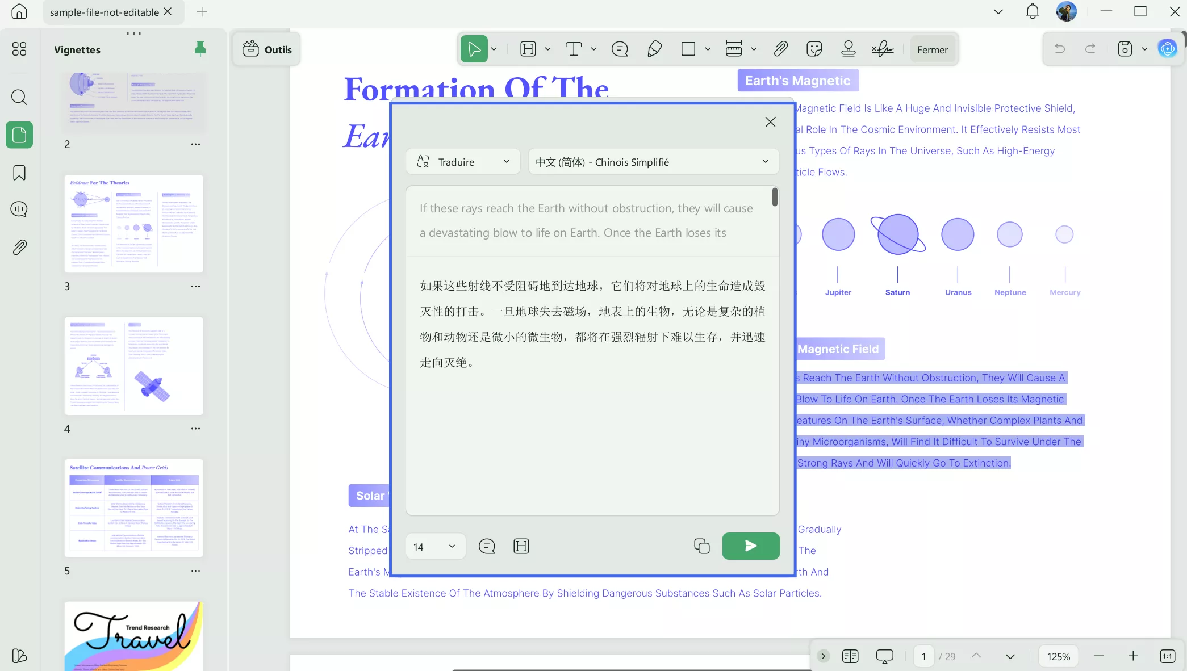Viewport: 1187px width, 671px height.
Task: Toggle the 1:1 actual size view
Action: (x=1167, y=656)
